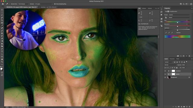Select the Crop tool
Screen dimensions: 193x108
(2, 20)
